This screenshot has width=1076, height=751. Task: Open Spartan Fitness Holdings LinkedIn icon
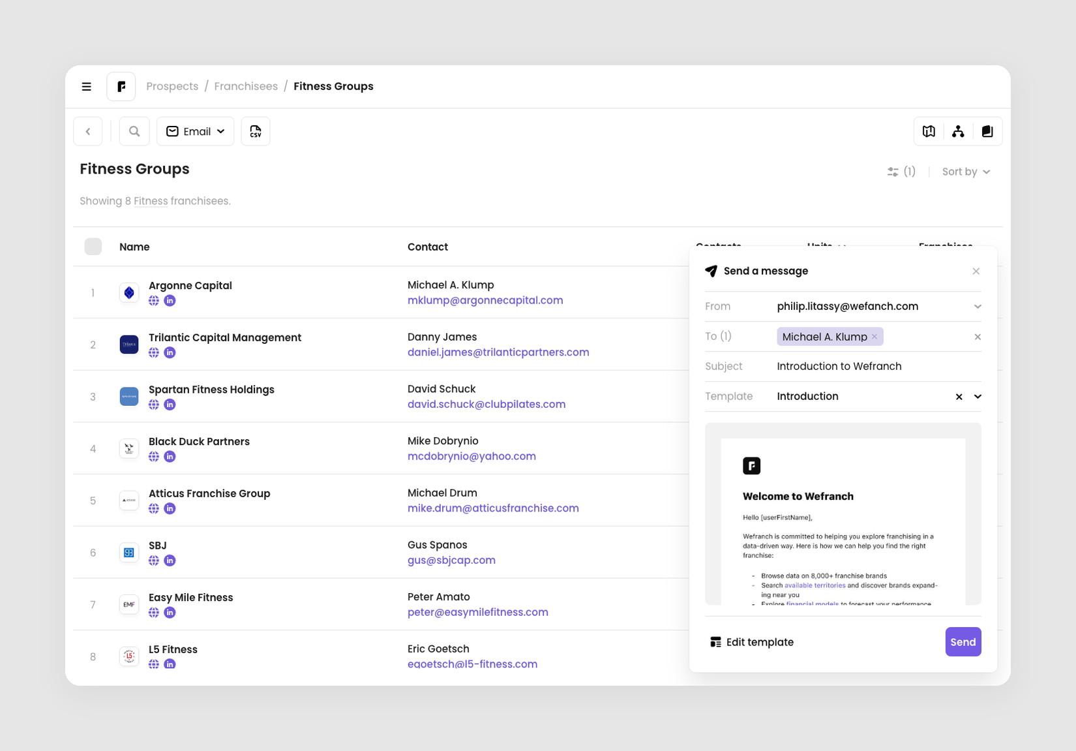click(170, 405)
